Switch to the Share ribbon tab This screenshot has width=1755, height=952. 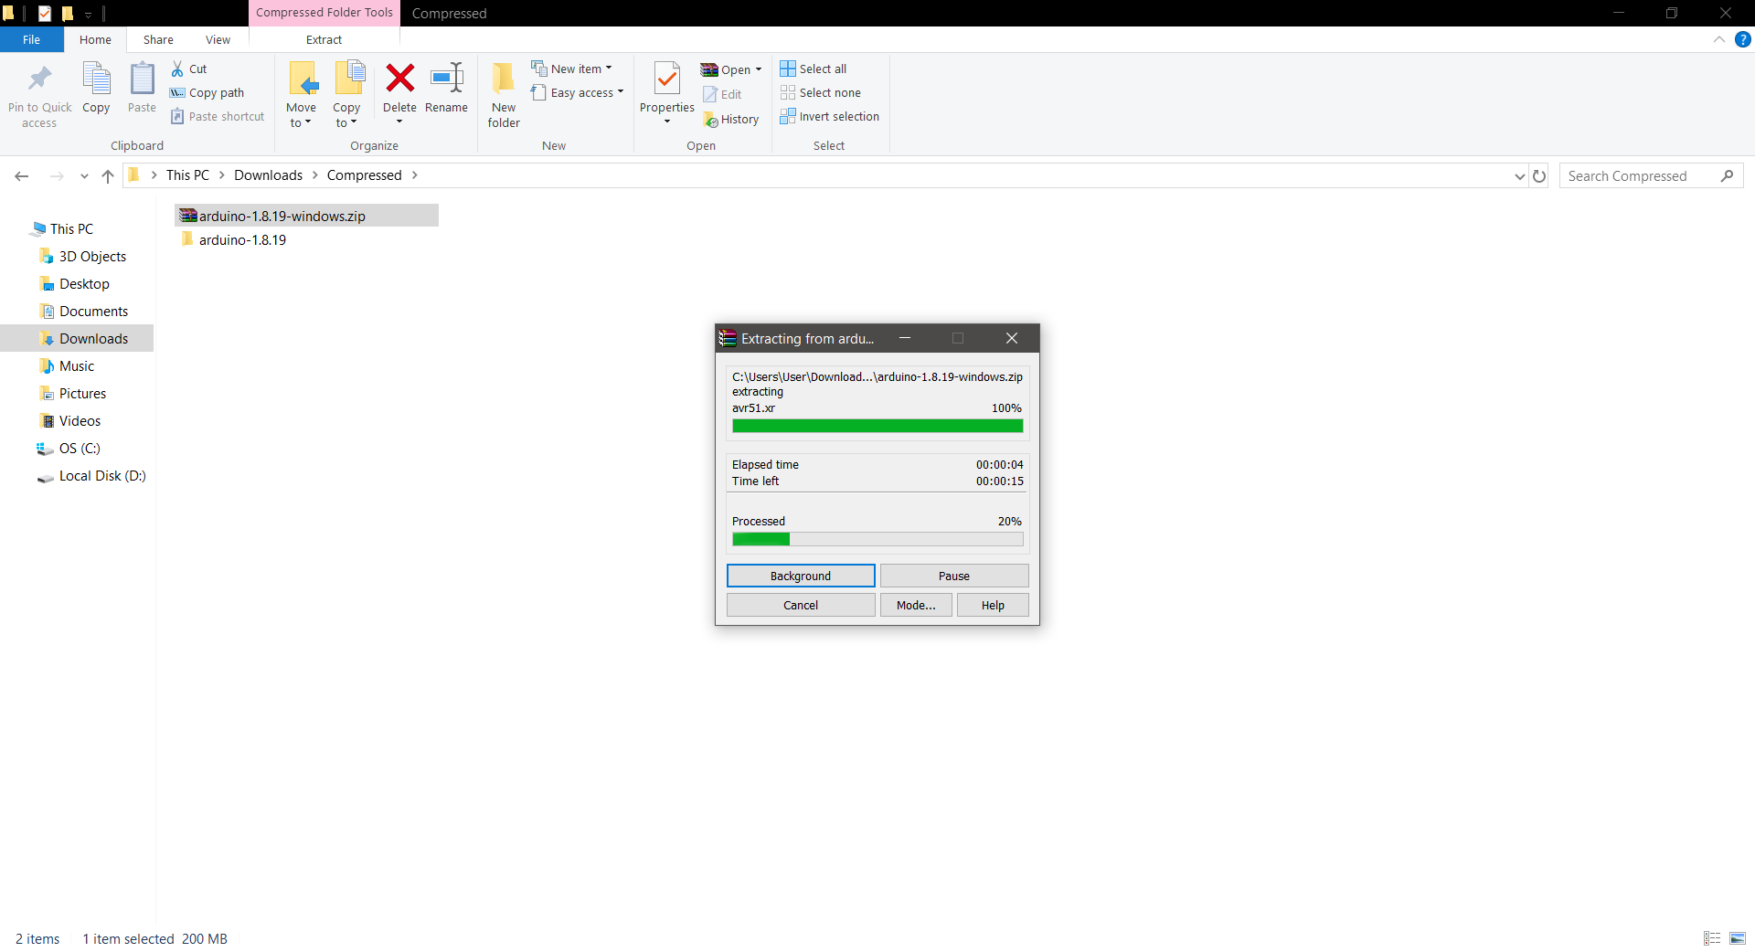click(158, 39)
